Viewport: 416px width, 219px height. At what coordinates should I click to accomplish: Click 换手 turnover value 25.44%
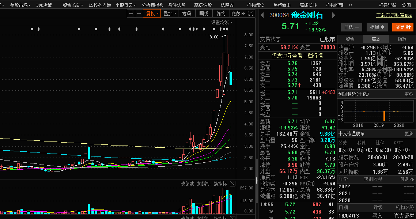(289, 146)
